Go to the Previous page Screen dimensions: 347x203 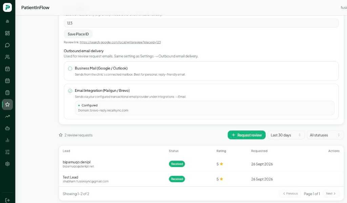point(290,194)
